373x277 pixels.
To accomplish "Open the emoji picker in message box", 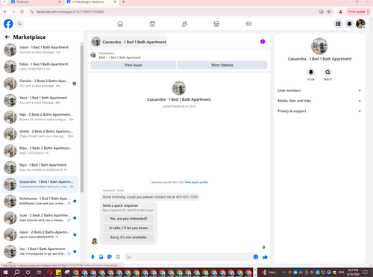I will click(256, 257).
